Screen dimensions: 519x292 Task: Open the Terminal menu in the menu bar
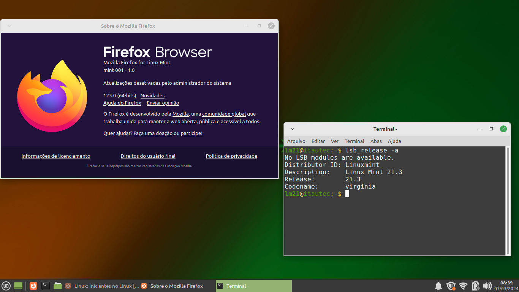354,141
